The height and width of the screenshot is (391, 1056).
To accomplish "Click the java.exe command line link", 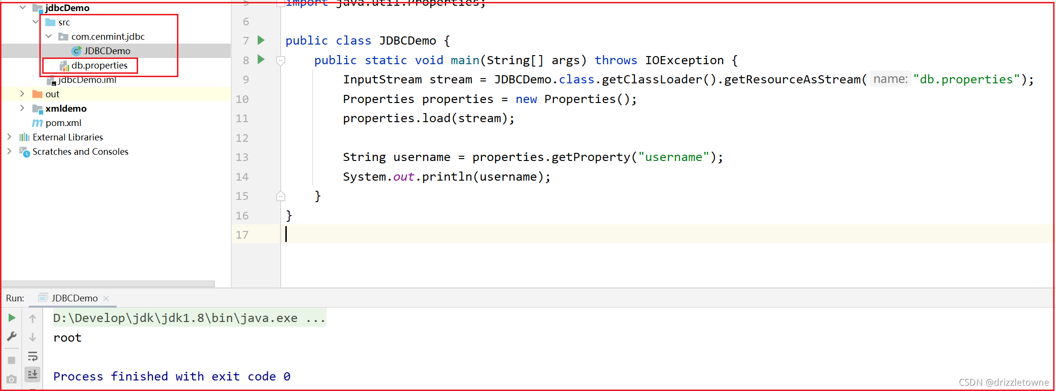I will pos(189,318).
